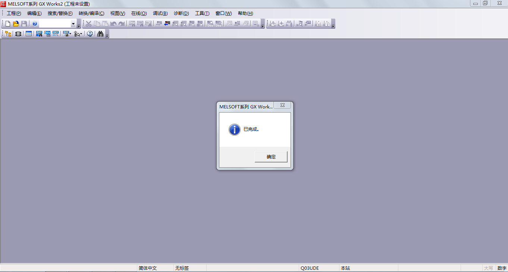Open the 在线(O) menu
The height and width of the screenshot is (272, 508).
pos(139,13)
